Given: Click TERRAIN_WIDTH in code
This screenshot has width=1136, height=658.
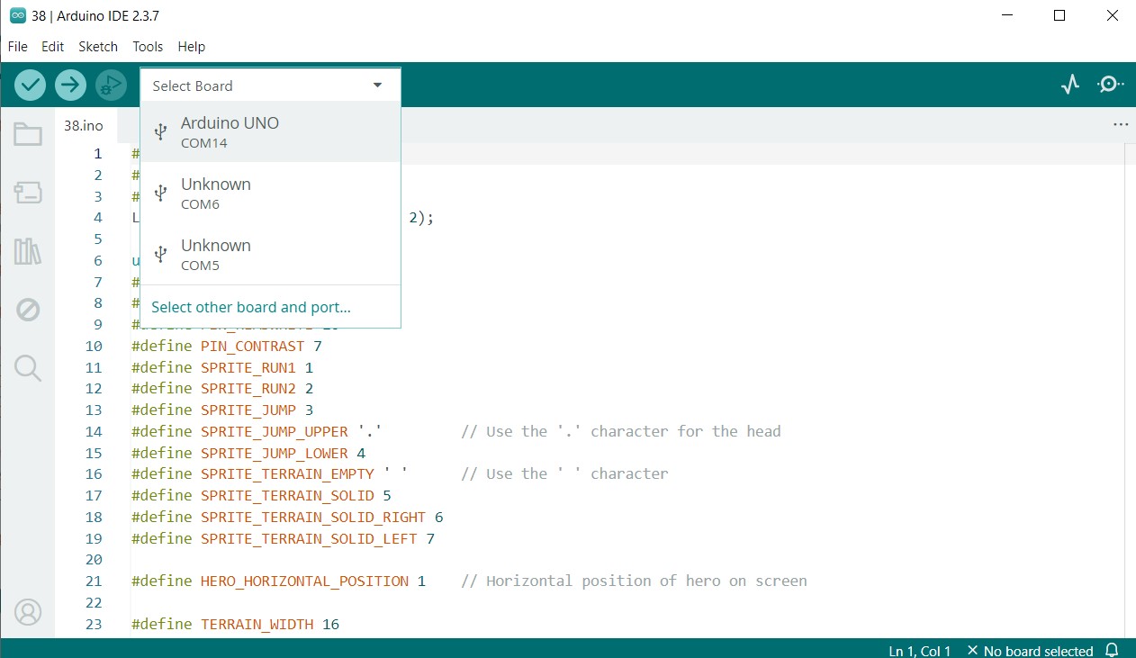Looking at the screenshot, I should pyautogui.click(x=257, y=624).
